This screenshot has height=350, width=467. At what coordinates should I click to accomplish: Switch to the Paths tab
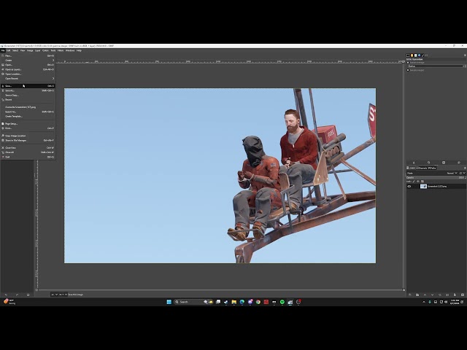point(432,168)
